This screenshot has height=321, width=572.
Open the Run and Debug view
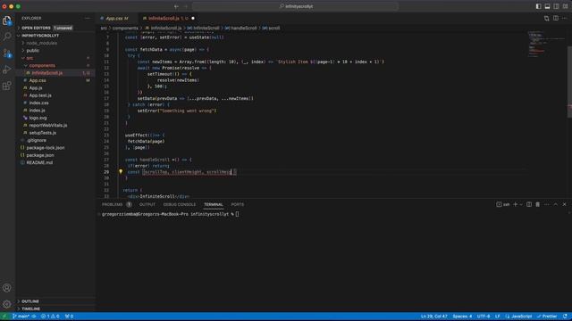click(7, 70)
